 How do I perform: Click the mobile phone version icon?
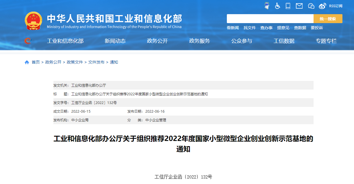coord(288,6)
